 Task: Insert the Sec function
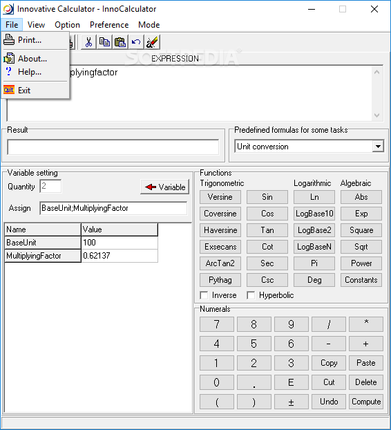pyautogui.click(x=267, y=263)
